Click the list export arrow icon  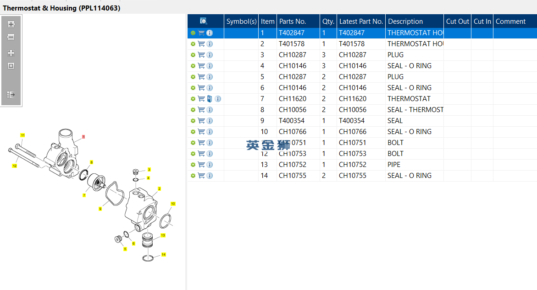coord(11,95)
